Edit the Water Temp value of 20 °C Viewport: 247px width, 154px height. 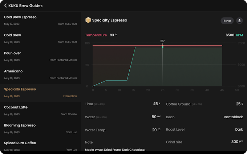[156, 130]
